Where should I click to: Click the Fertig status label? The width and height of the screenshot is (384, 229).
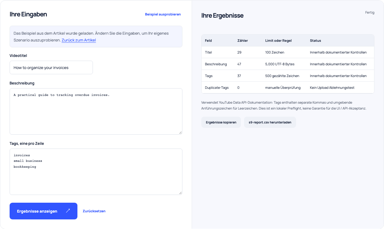tap(370, 13)
